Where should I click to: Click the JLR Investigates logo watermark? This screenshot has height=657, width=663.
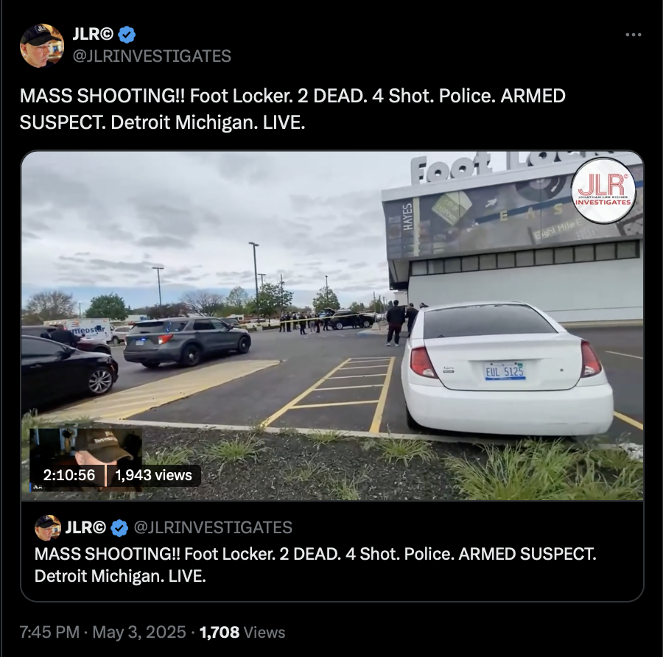tap(603, 191)
